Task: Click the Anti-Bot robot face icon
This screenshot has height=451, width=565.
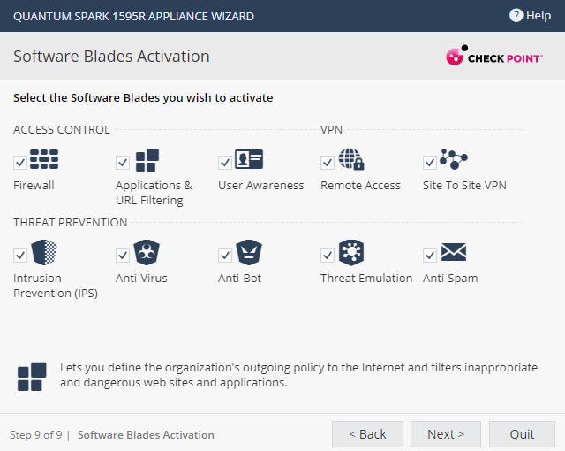Action: (x=249, y=252)
